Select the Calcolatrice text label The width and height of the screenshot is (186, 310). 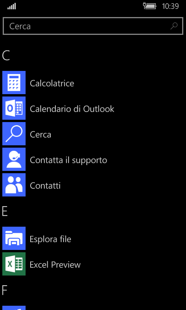click(52, 83)
